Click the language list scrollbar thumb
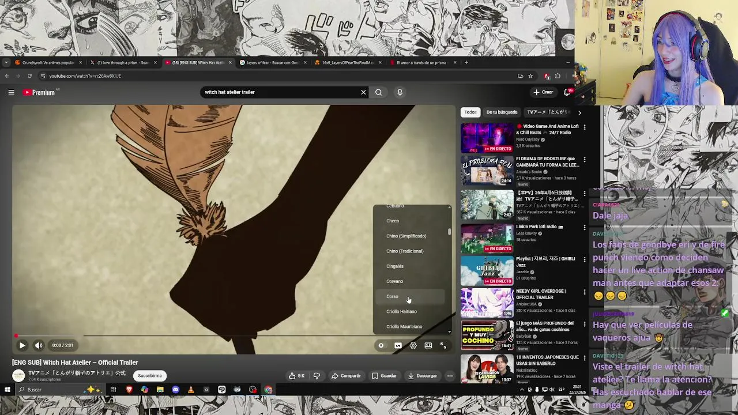Image resolution: width=738 pixels, height=415 pixels. tap(450, 231)
